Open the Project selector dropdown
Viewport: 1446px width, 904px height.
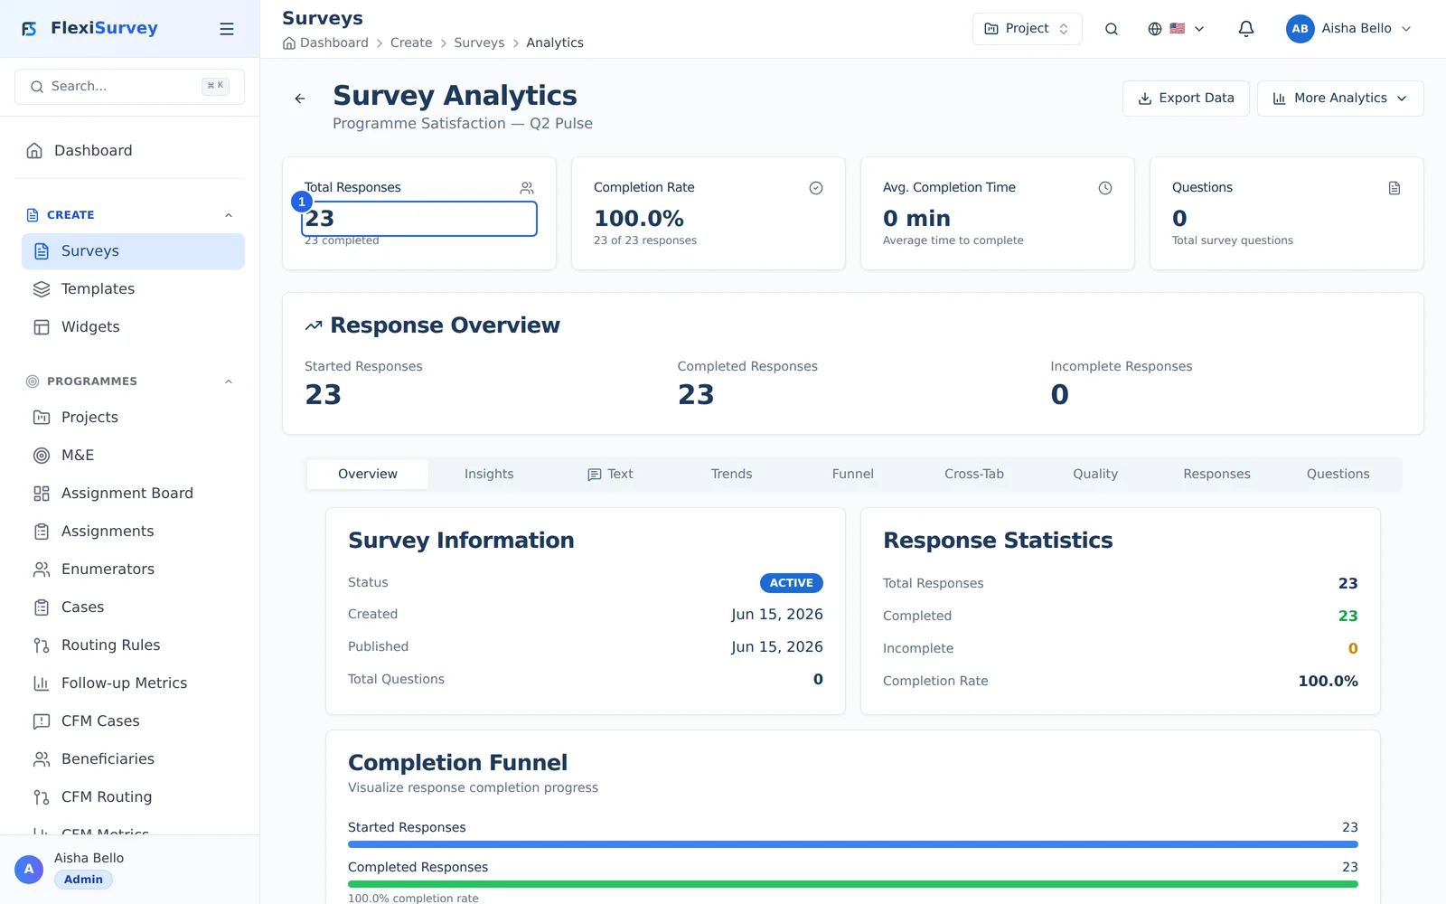pyautogui.click(x=1027, y=29)
